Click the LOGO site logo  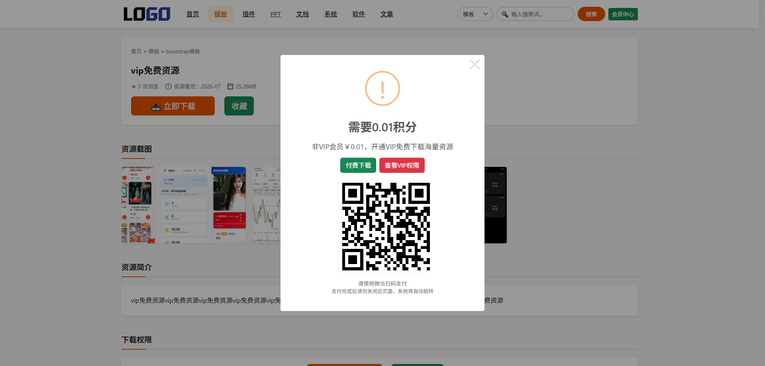147,14
